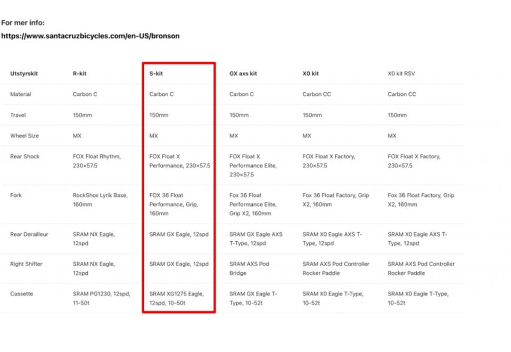Select the "Fork" row label
Screen dimensions: 511x352
(16, 195)
